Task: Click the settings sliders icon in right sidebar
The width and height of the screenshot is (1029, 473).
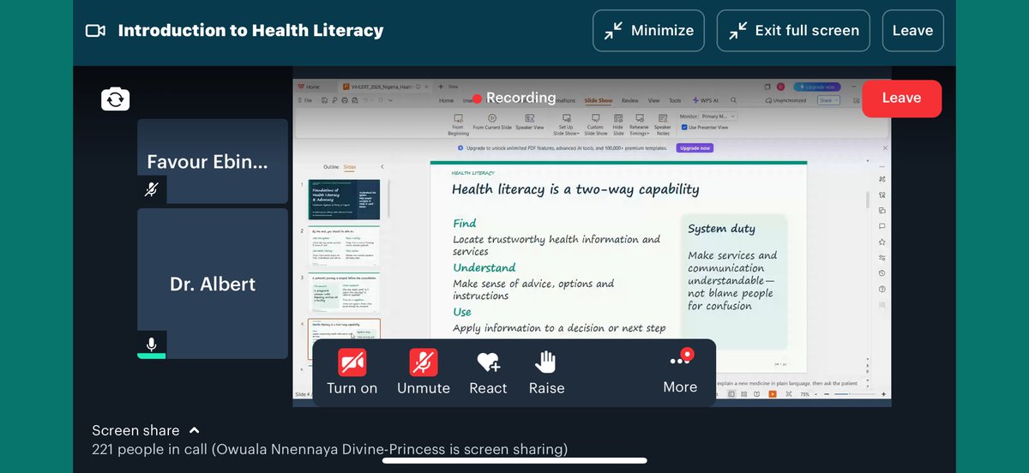Action: tap(882, 258)
